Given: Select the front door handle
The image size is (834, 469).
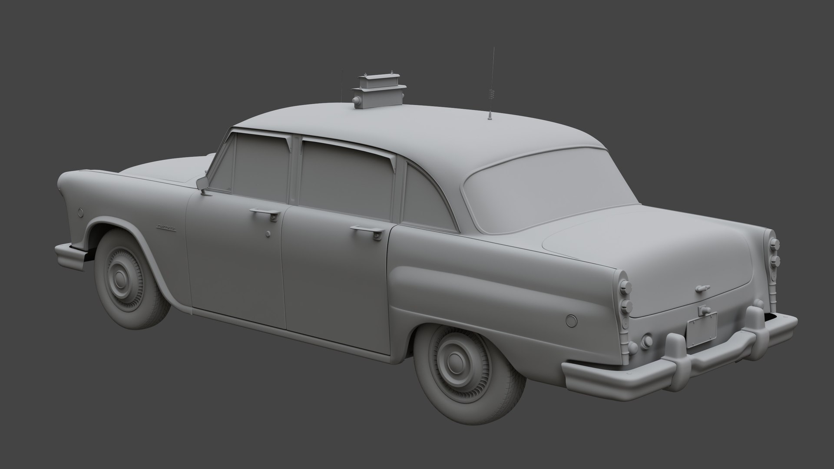Looking at the screenshot, I should point(266,213).
